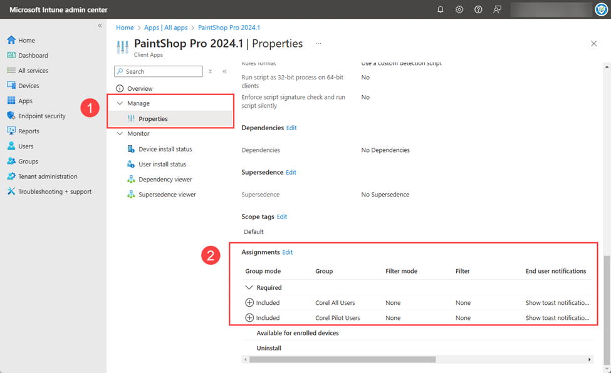Collapse the Monitor section

click(120, 133)
